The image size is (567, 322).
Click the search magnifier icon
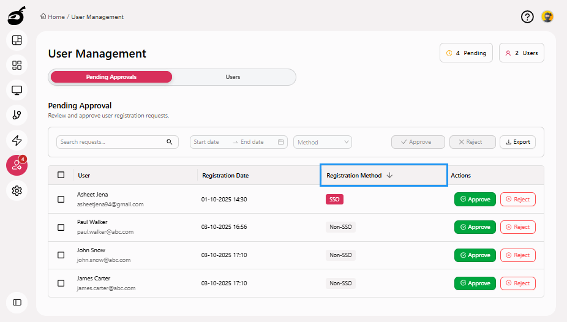[169, 142]
